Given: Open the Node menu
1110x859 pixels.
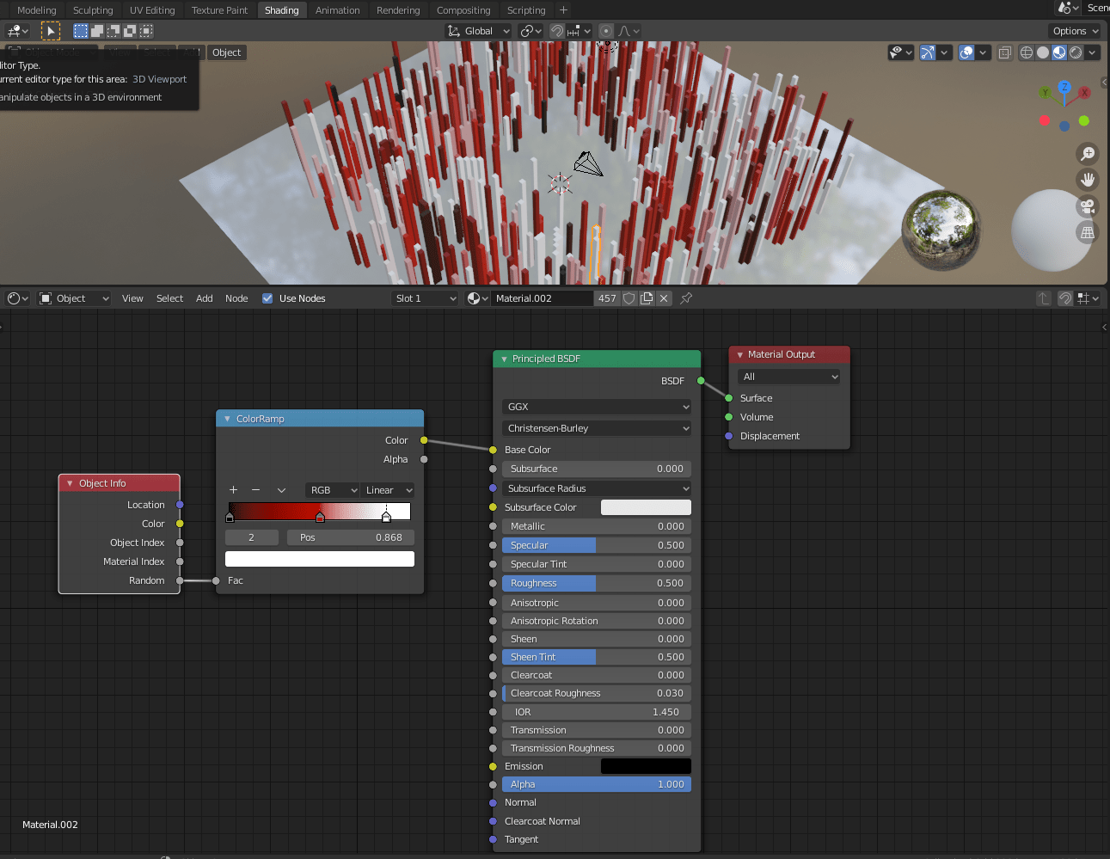Looking at the screenshot, I should [x=236, y=298].
